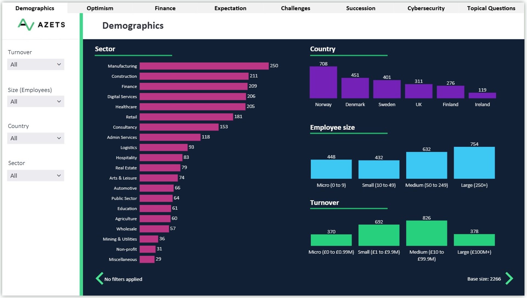Click the Ireland country bar
The height and width of the screenshot is (298, 527).
tap(482, 95)
